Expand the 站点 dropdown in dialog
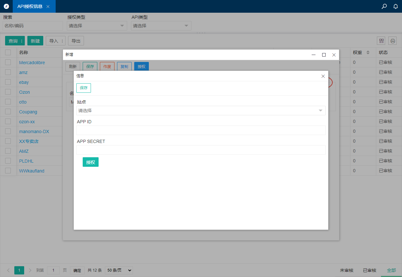This screenshot has width=402, height=277. [x=201, y=111]
